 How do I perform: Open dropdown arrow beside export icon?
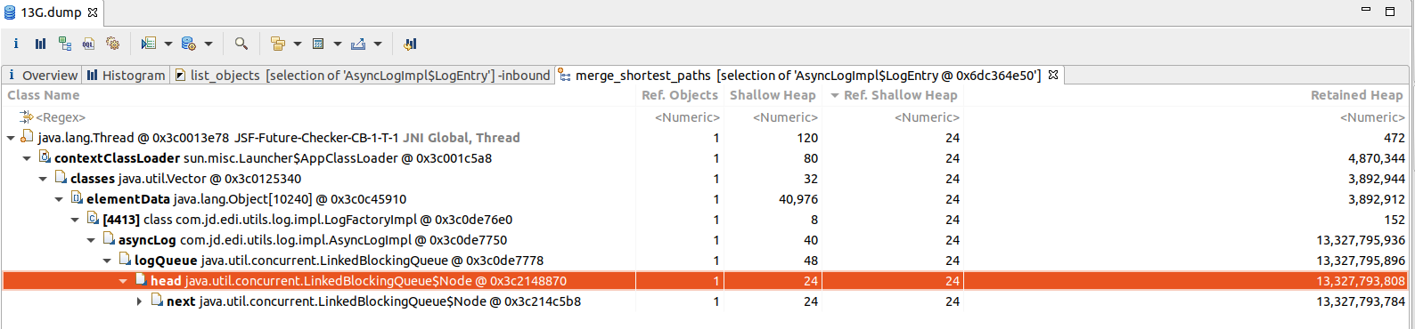tap(378, 44)
